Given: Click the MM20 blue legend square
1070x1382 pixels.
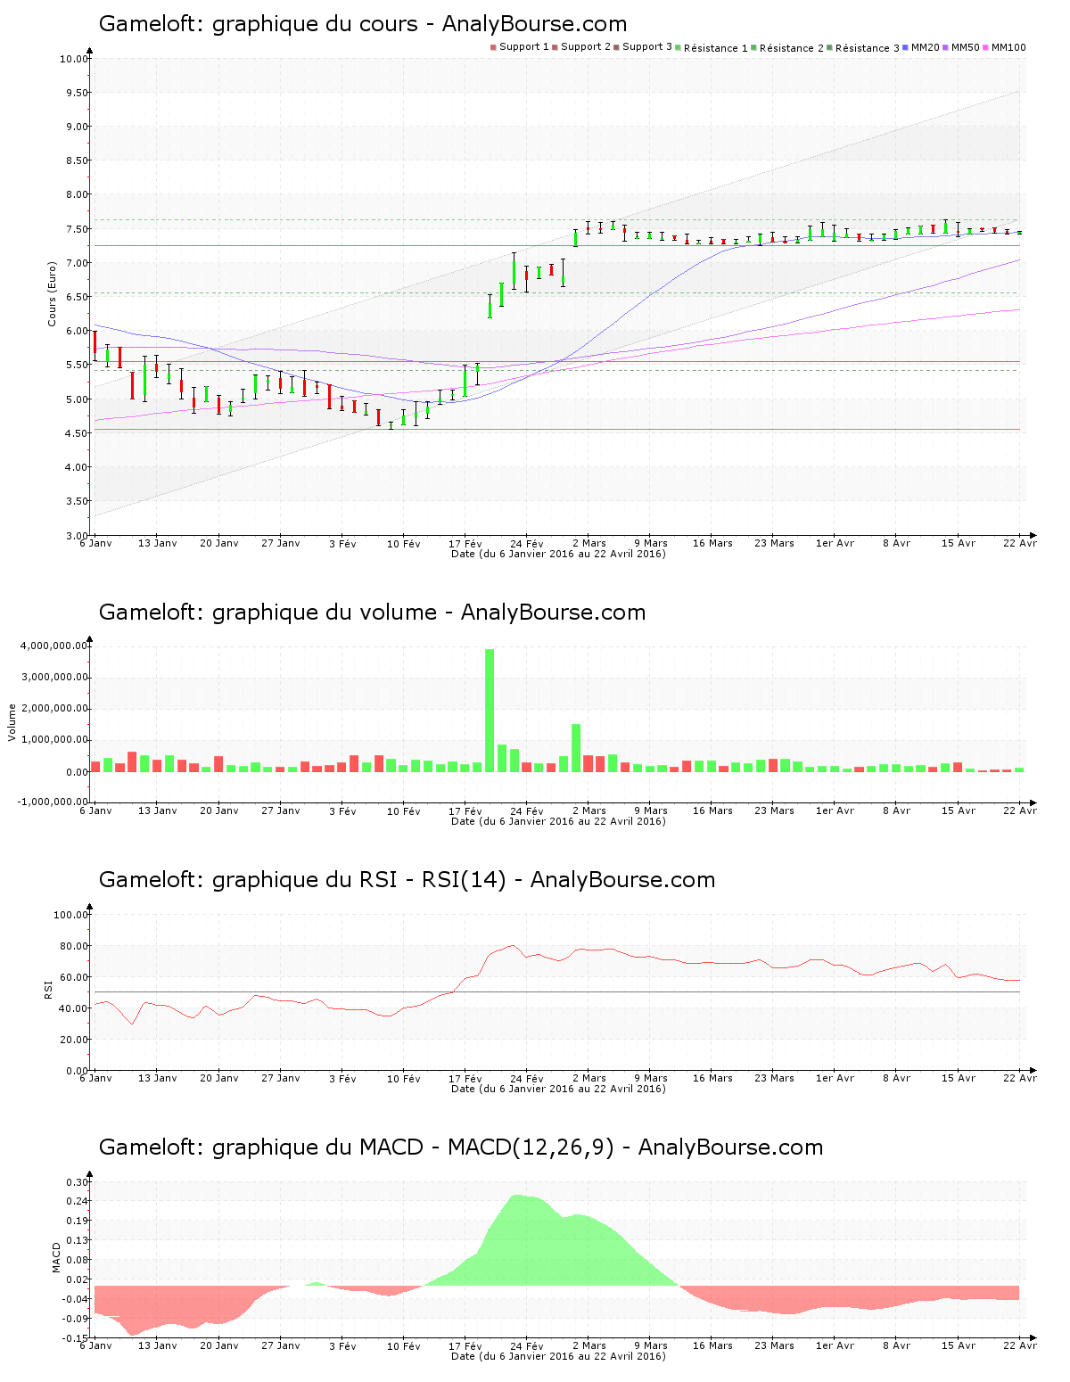Looking at the screenshot, I should [x=906, y=47].
